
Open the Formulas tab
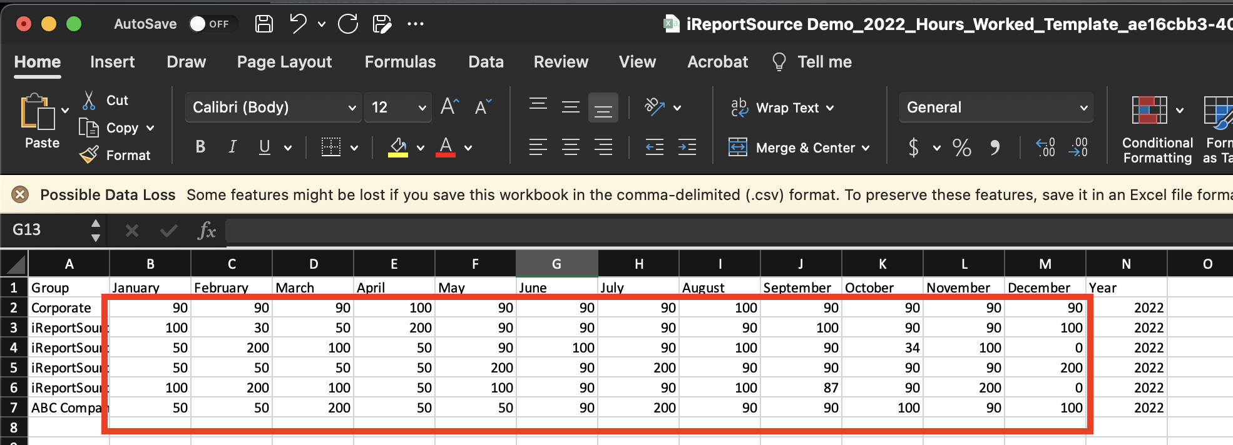[x=400, y=62]
